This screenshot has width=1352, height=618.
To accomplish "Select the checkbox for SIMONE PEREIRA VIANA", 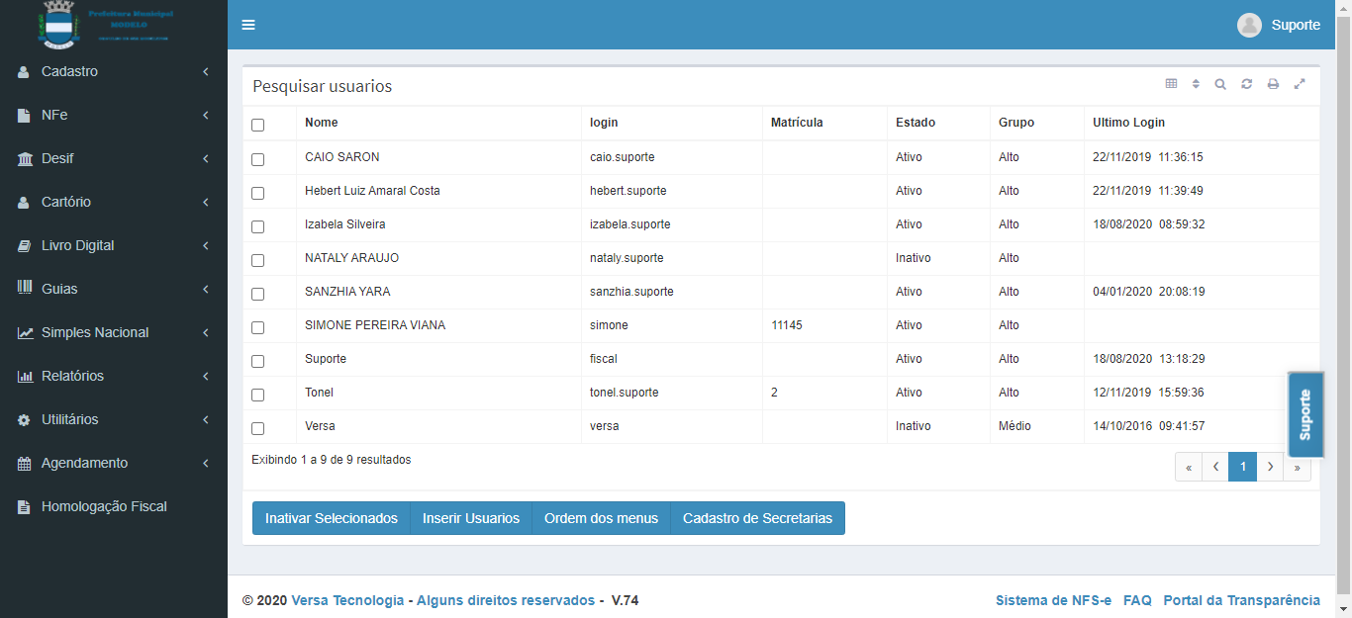I will click(258, 327).
